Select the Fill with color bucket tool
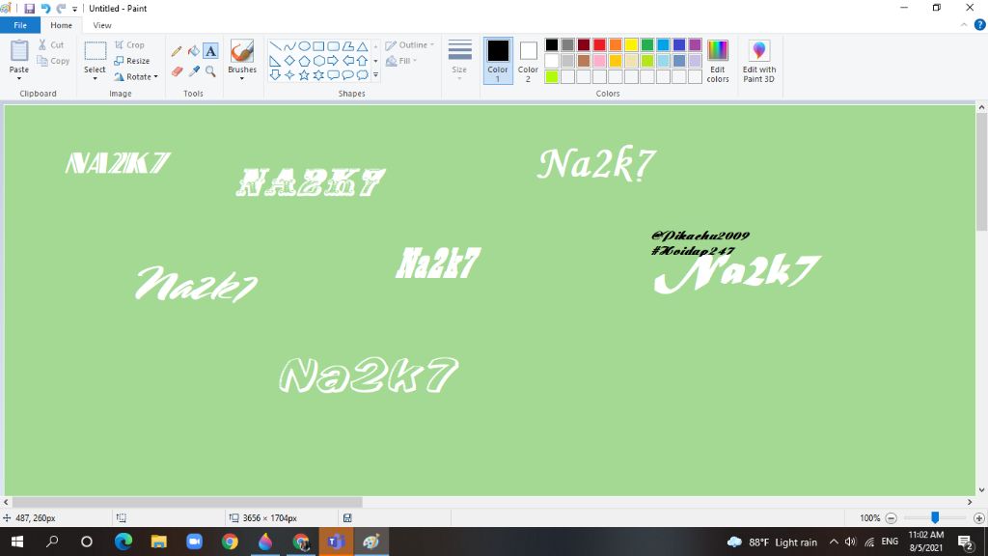Viewport: 988px width, 556px height. pyautogui.click(x=193, y=51)
